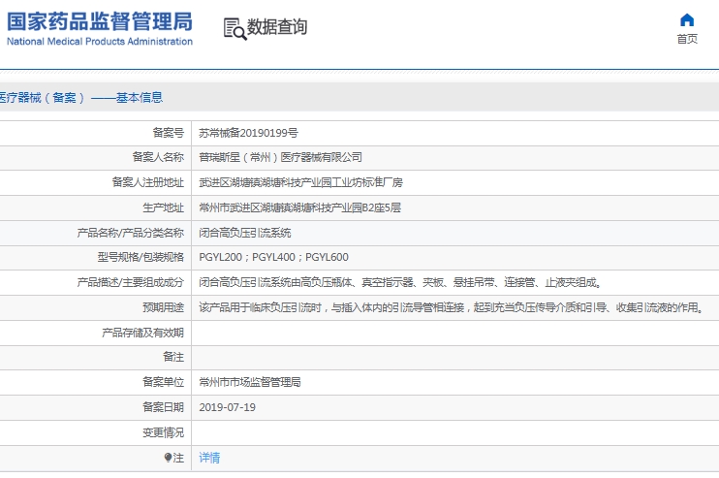Click the filing authority 常州市市场监督管理局
Image resolution: width=719 pixels, height=478 pixels.
pyautogui.click(x=250, y=382)
